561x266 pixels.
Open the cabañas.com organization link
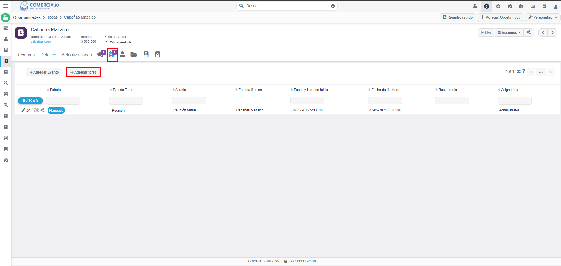point(41,41)
